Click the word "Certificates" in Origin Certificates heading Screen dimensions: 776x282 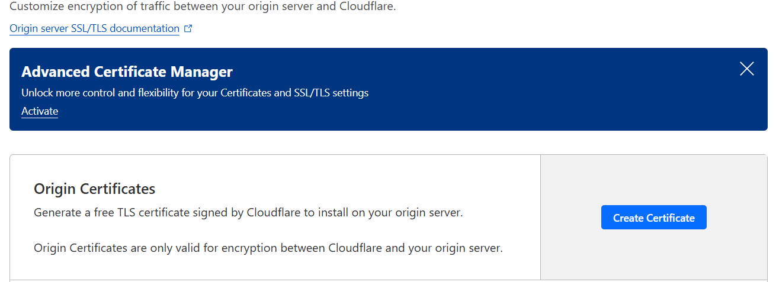[x=117, y=189]
